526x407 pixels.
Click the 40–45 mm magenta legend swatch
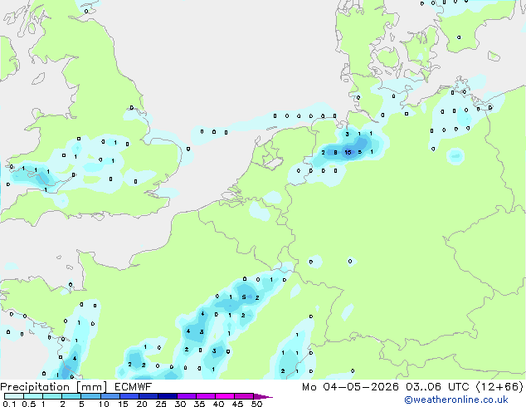(225, 396)
